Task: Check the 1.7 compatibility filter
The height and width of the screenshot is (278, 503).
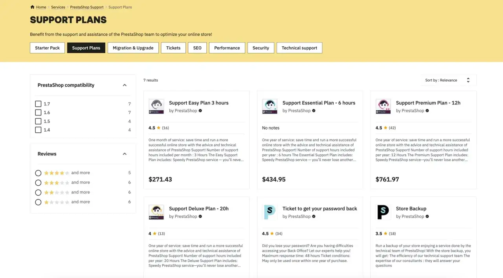Action: 38,104
